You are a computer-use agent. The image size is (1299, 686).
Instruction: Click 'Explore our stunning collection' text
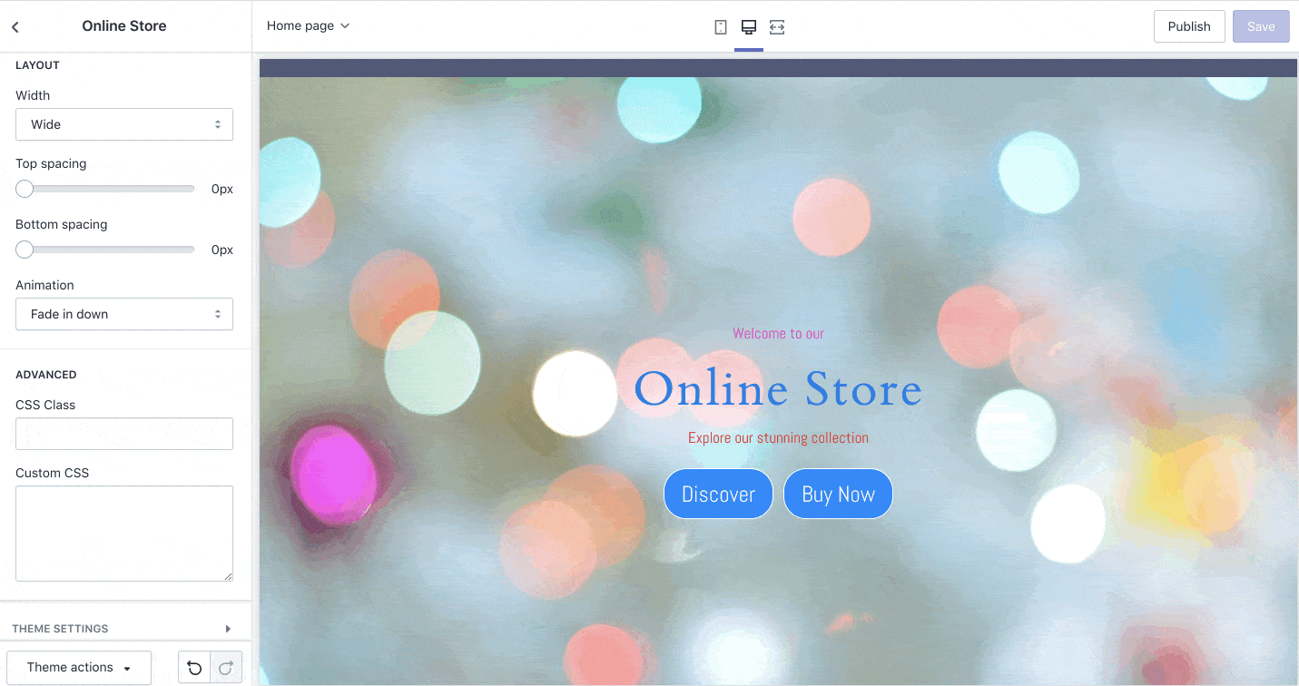(778, 438)
